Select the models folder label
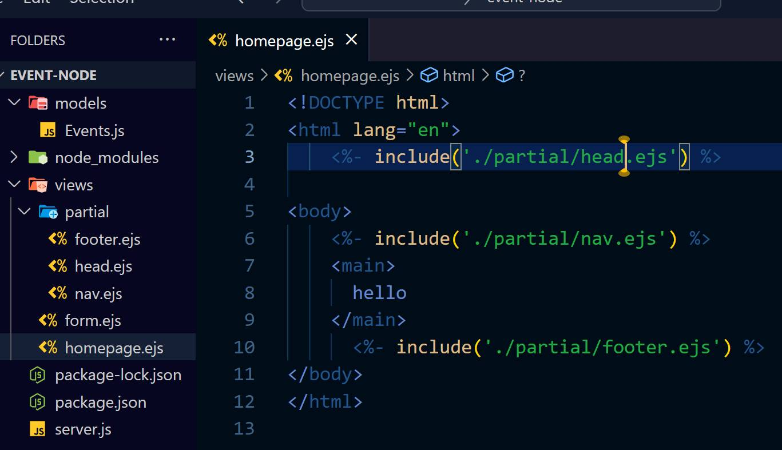Image resolution: width=782 pixels, height=450 pixels. (x=81, y=103)
